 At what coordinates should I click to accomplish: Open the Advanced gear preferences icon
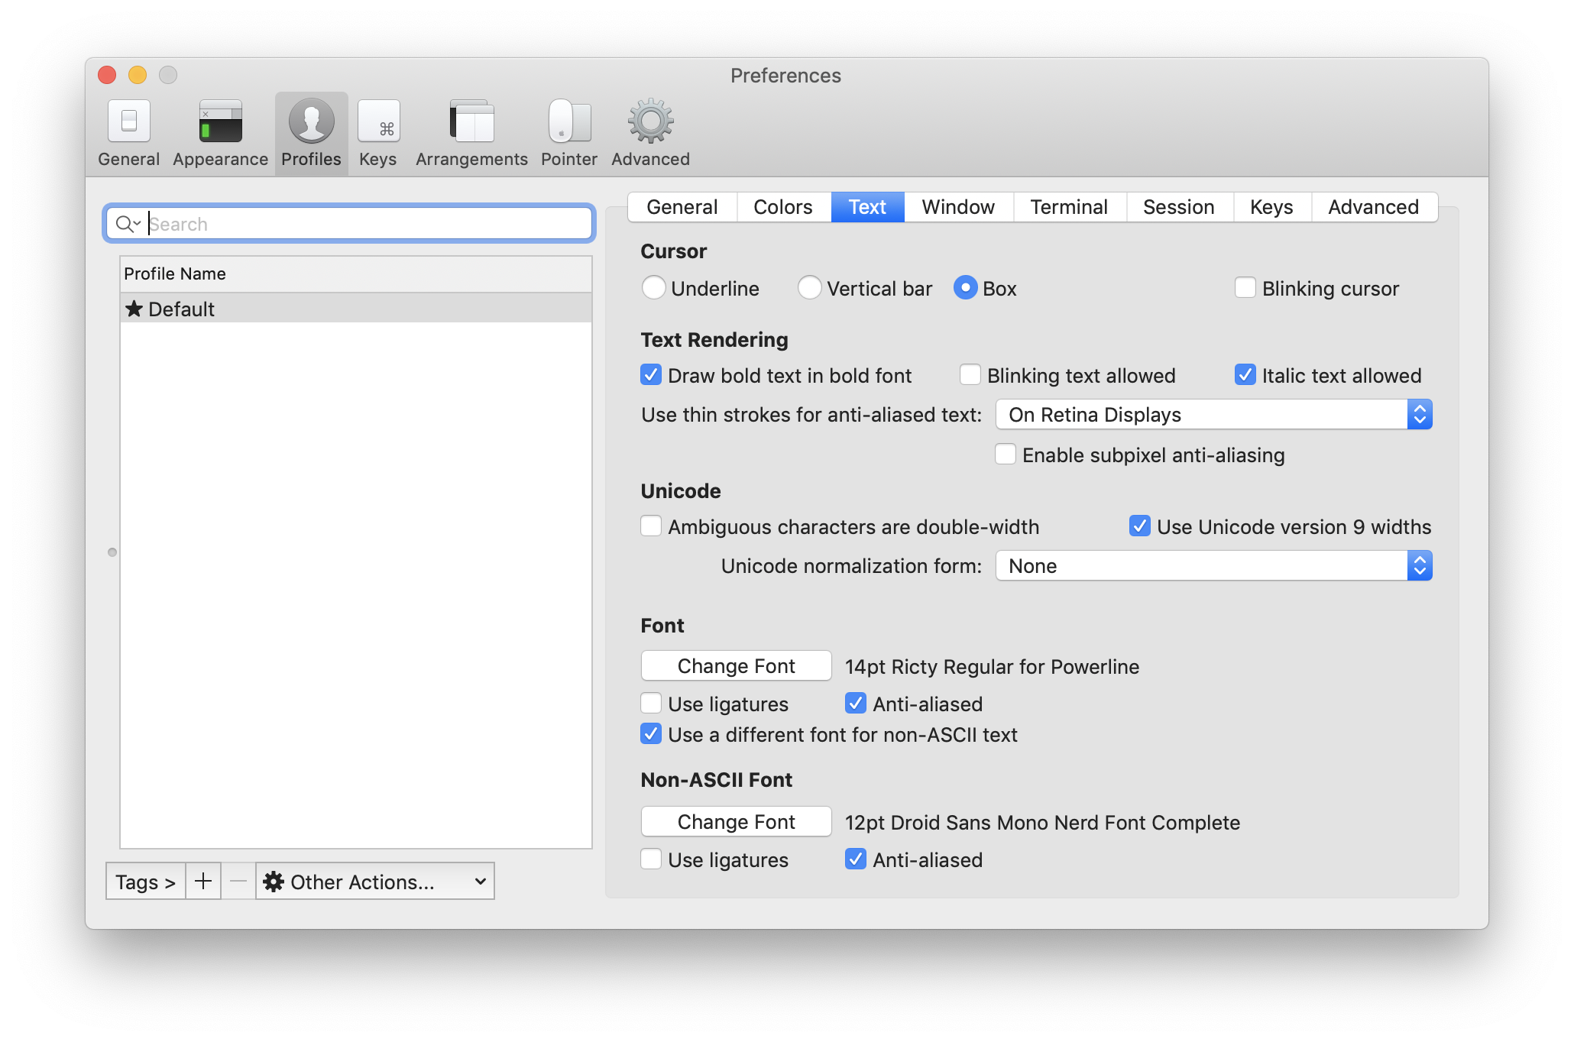click(x=650, y=122)
